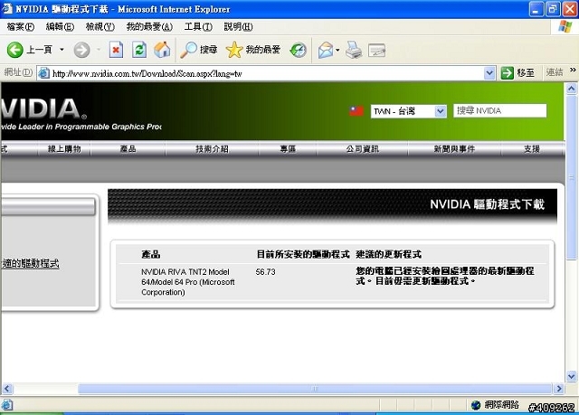Open the Back history dropdown arrow
Viewport: 579px width, 415px height.
pyautogui.click(x=62, y=50)
